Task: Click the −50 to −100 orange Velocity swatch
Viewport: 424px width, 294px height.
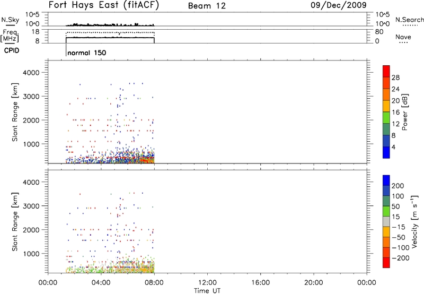Action: pos(386,242)
